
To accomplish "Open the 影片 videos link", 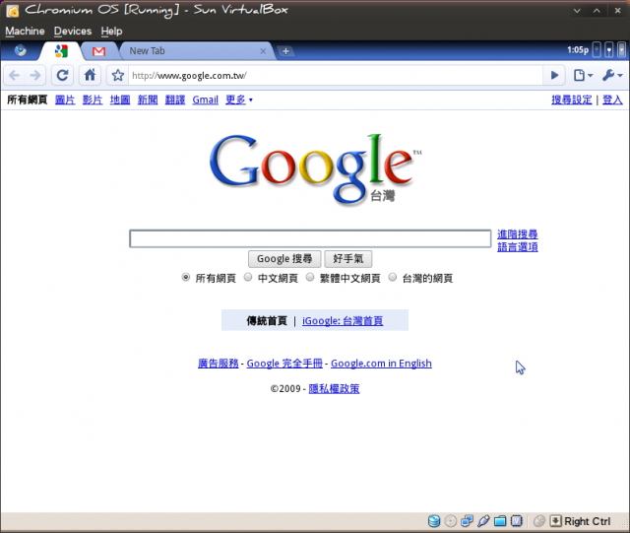I will (93, 100).
